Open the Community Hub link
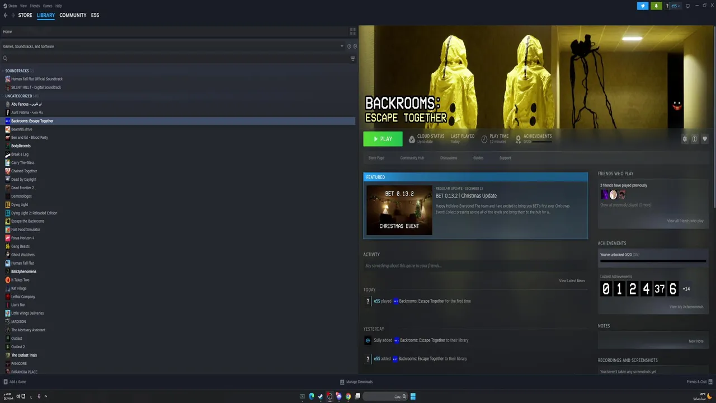This screenshot has width=716, height=403. click(x=412, y=158)
